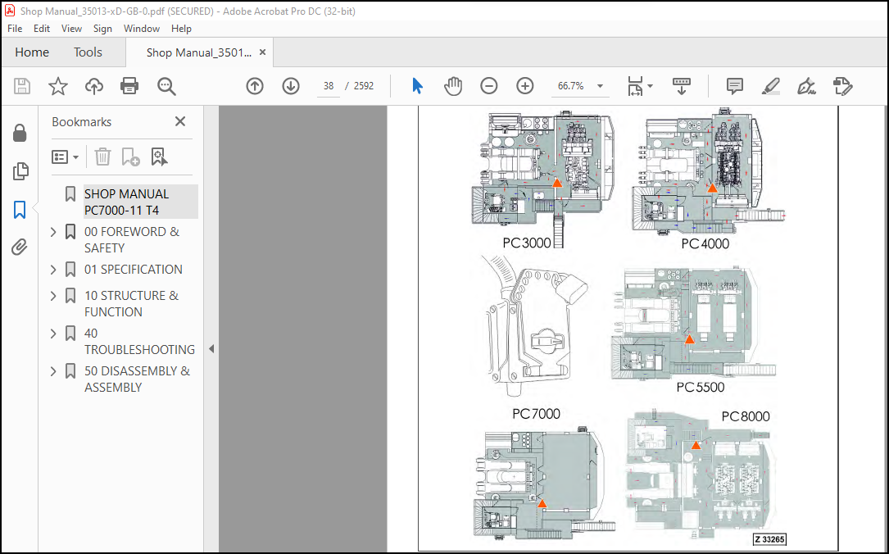889x554 pixels.
Task: Click the find current bookmark icon
Action: tap(159, 157)
